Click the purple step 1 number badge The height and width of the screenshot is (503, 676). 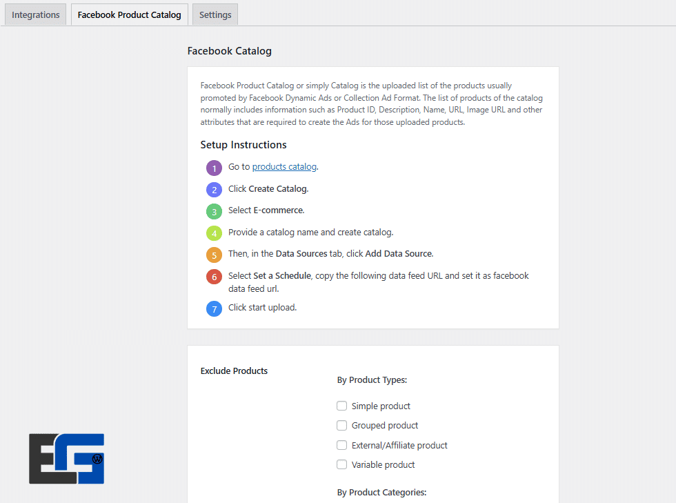click(214, 168)
